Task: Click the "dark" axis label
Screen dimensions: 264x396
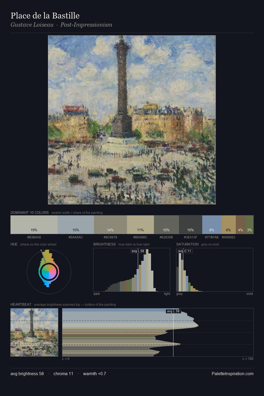Action: point(97,294)
